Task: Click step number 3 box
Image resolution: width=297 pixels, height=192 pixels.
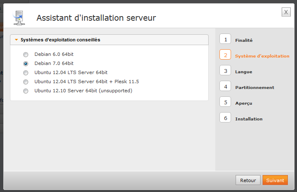Action: coord(225,71)
